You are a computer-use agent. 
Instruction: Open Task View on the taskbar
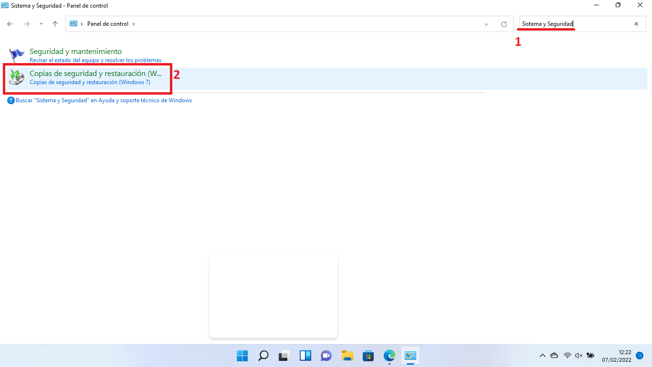[284, 356]
